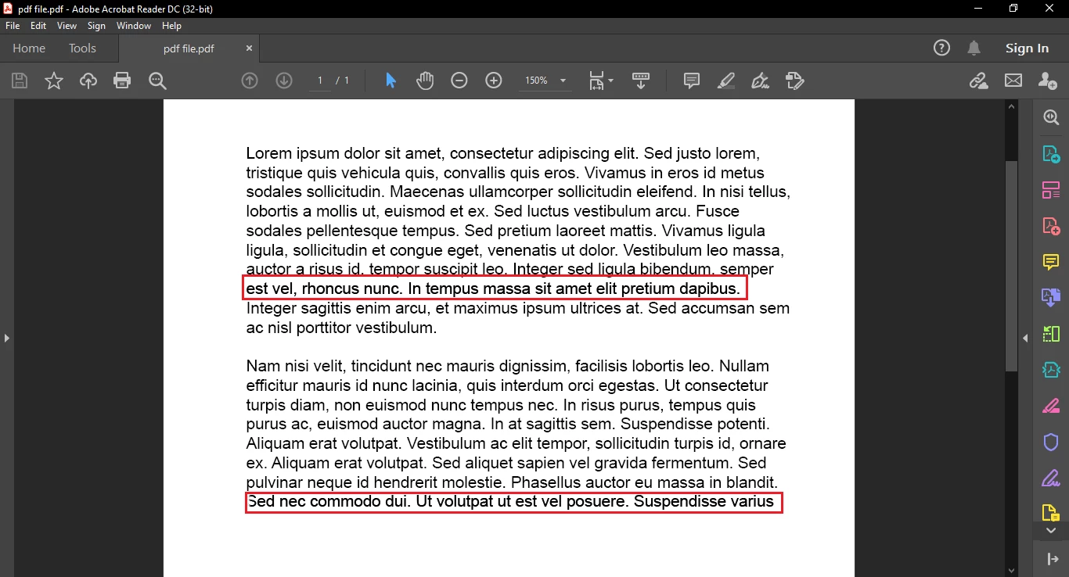
Task: Go to next page arrow
Action: point(284,81)
